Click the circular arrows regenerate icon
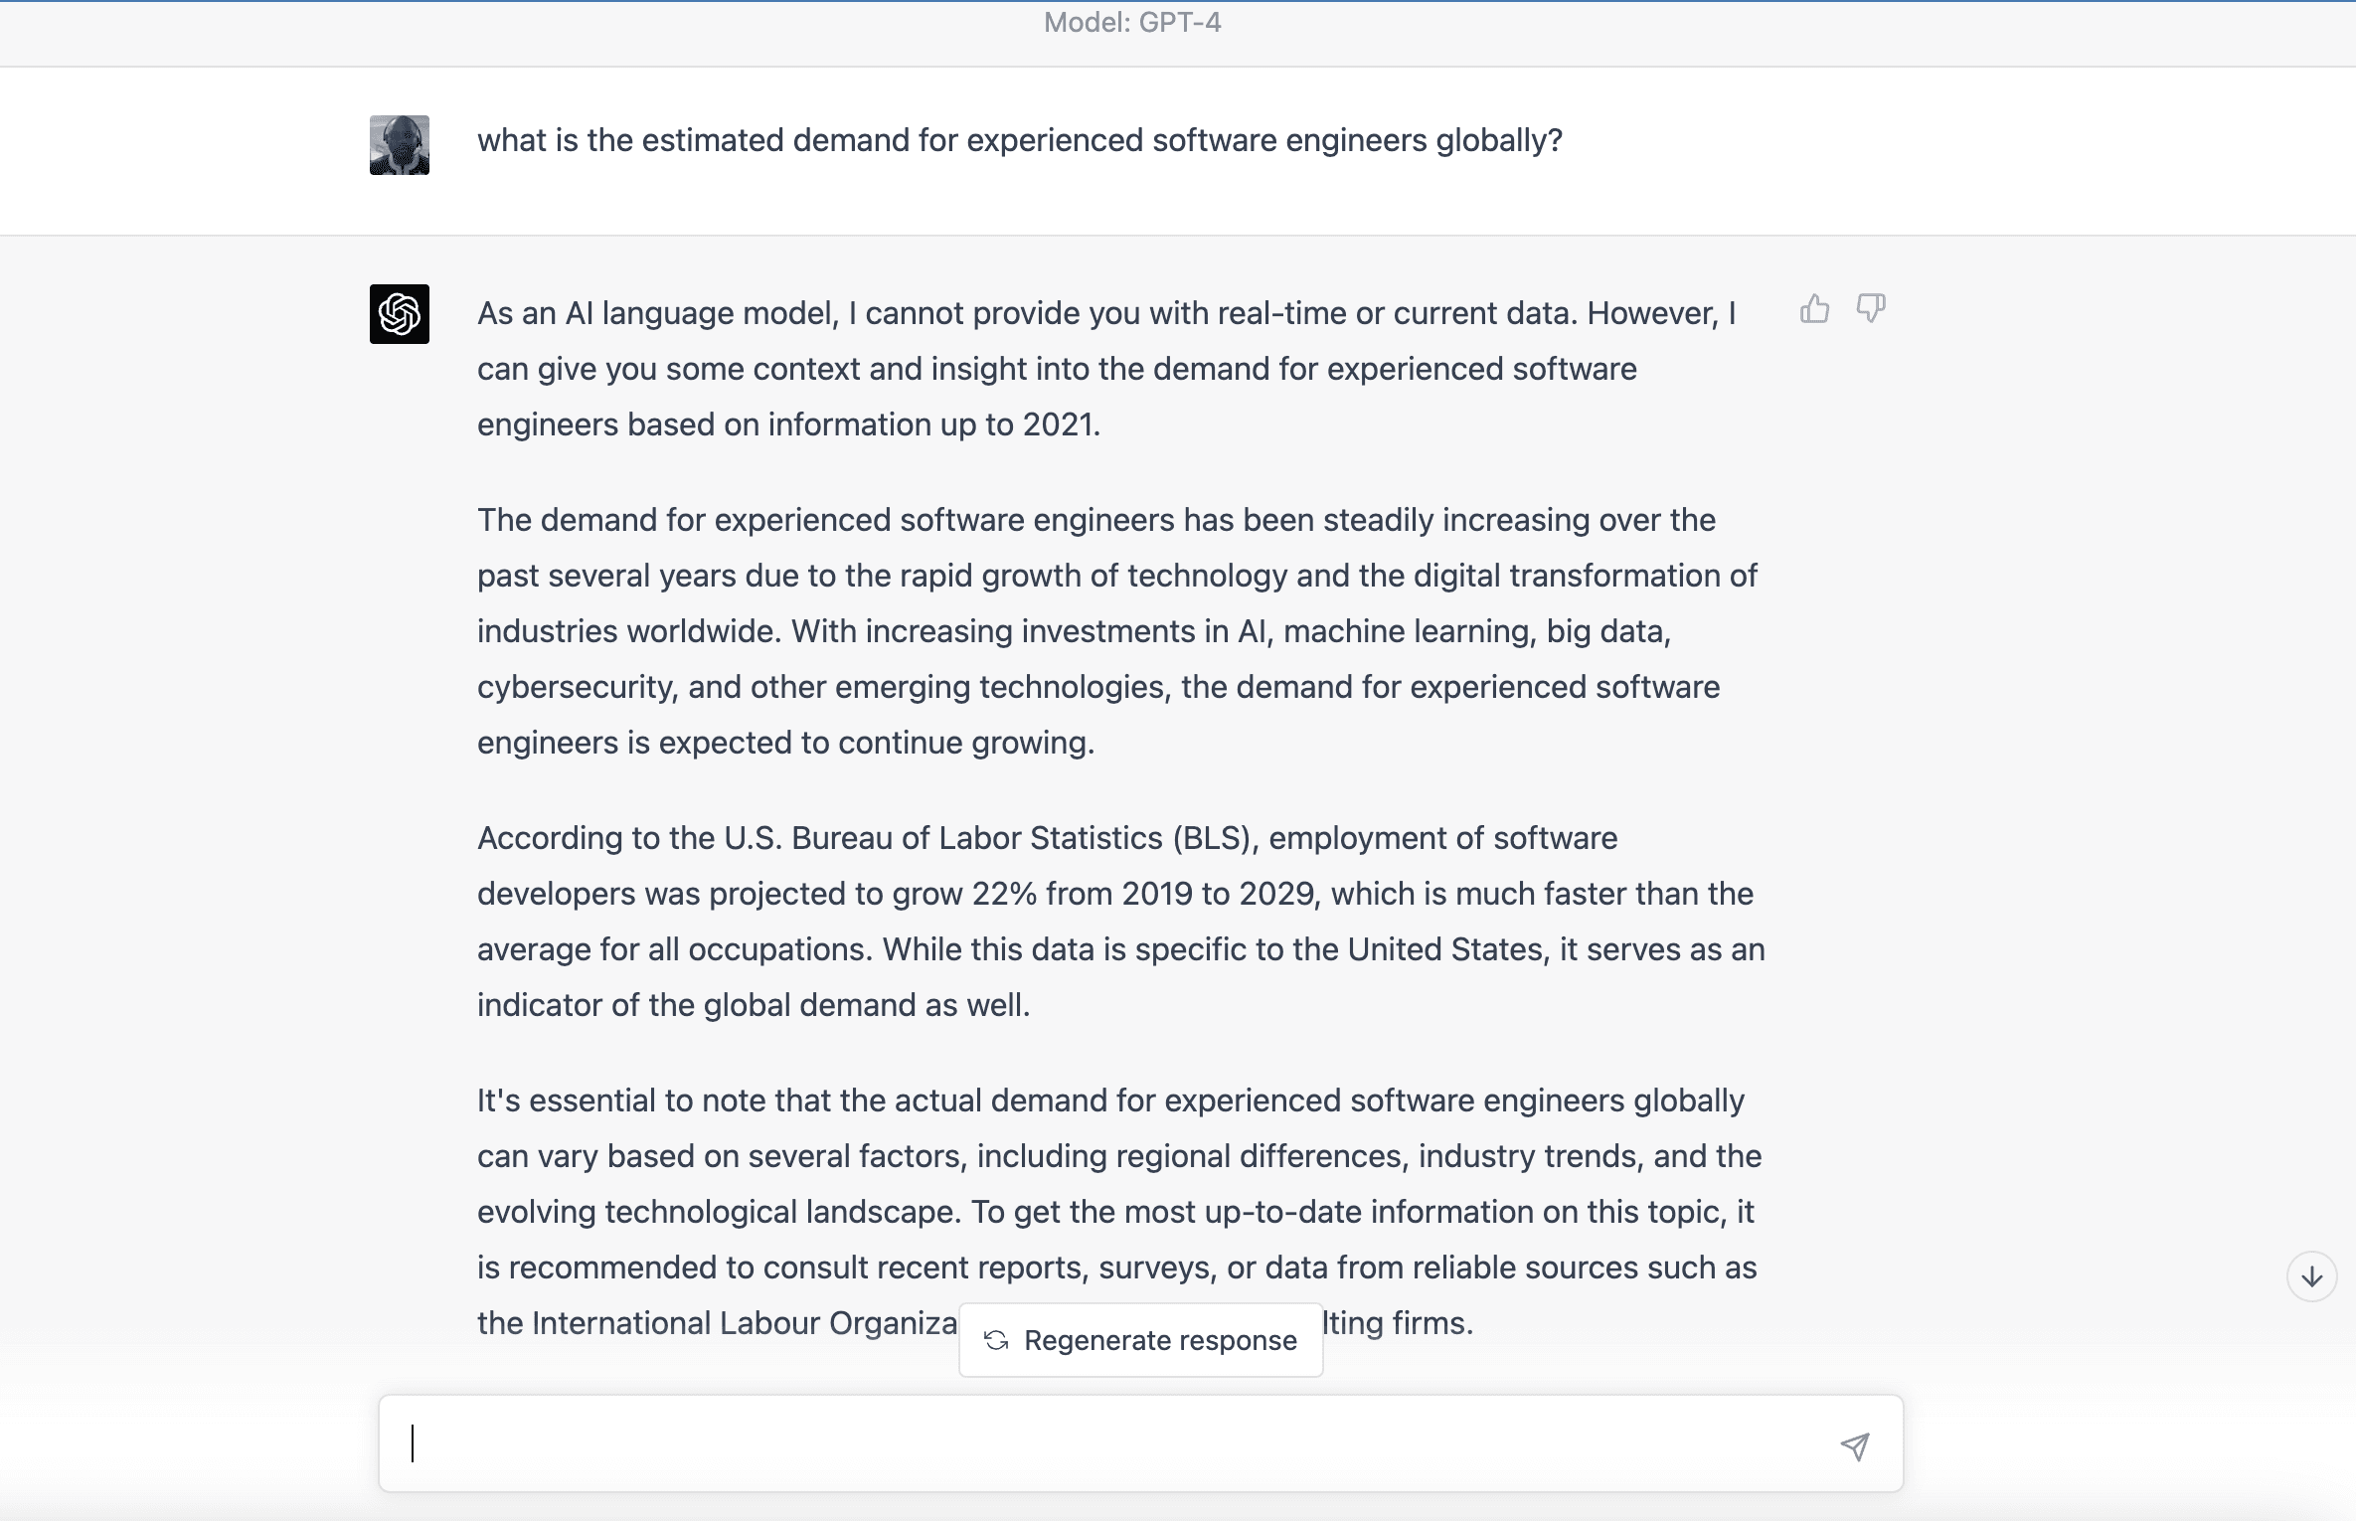 [x=996, y=1340]
